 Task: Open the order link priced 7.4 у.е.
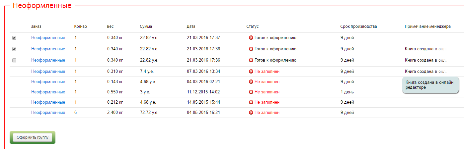click(48, 72)
